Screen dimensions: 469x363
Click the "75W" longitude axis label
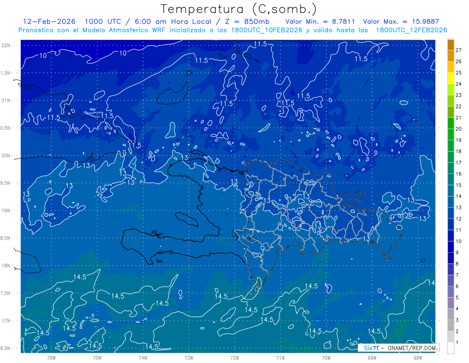click(x=97, y=358)
